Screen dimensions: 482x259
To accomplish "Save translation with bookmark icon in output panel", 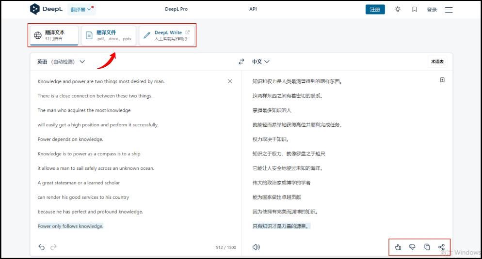I will click(442, 80).
